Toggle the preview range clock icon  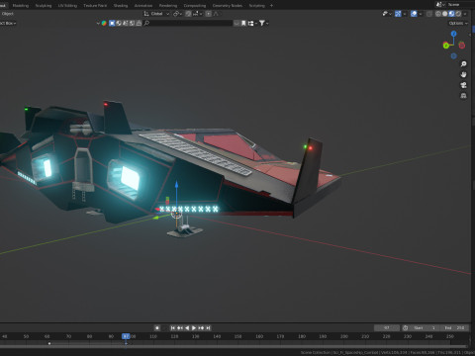(x=405, y=328)
